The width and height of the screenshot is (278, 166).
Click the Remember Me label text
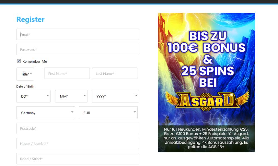click(35, 61)
